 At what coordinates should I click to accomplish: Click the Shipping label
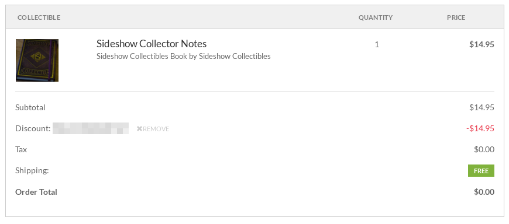32,170
